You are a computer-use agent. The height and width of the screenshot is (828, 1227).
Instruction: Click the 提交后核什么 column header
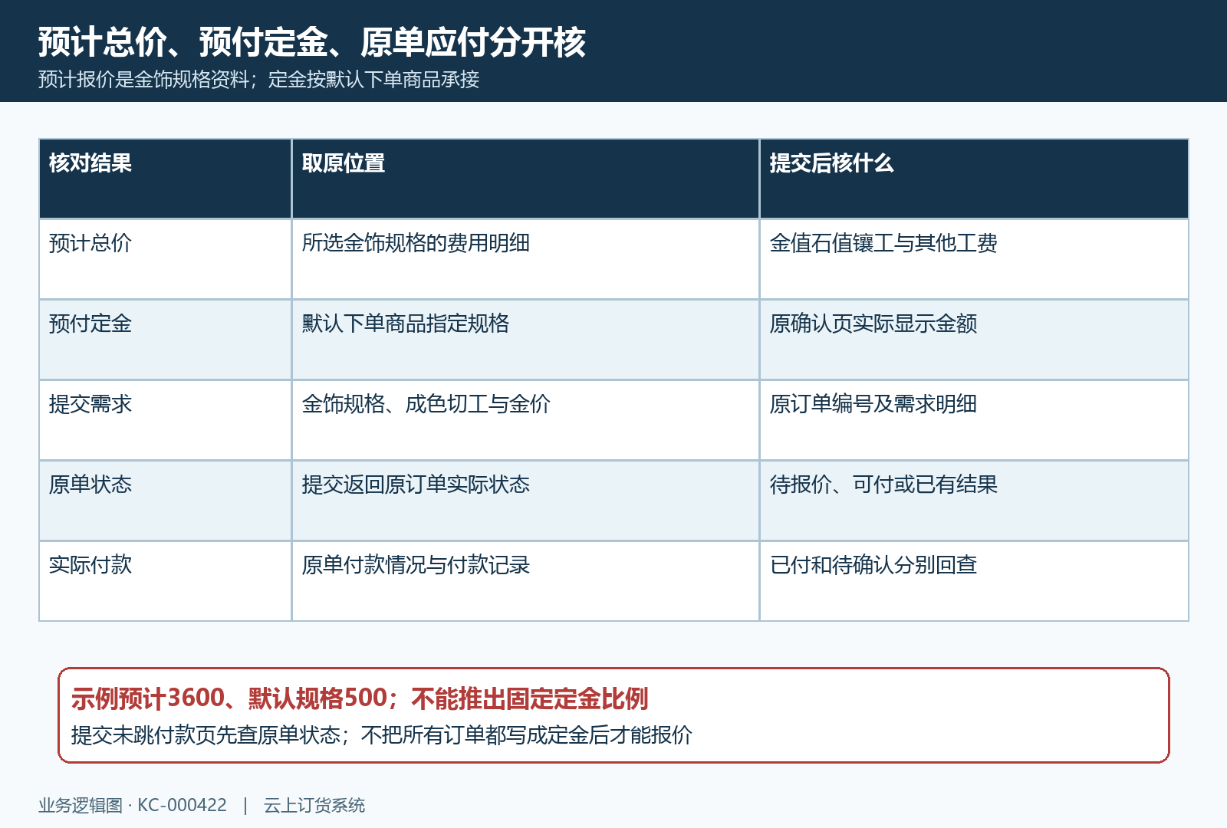pyautogui.click(x=974, y=179)
